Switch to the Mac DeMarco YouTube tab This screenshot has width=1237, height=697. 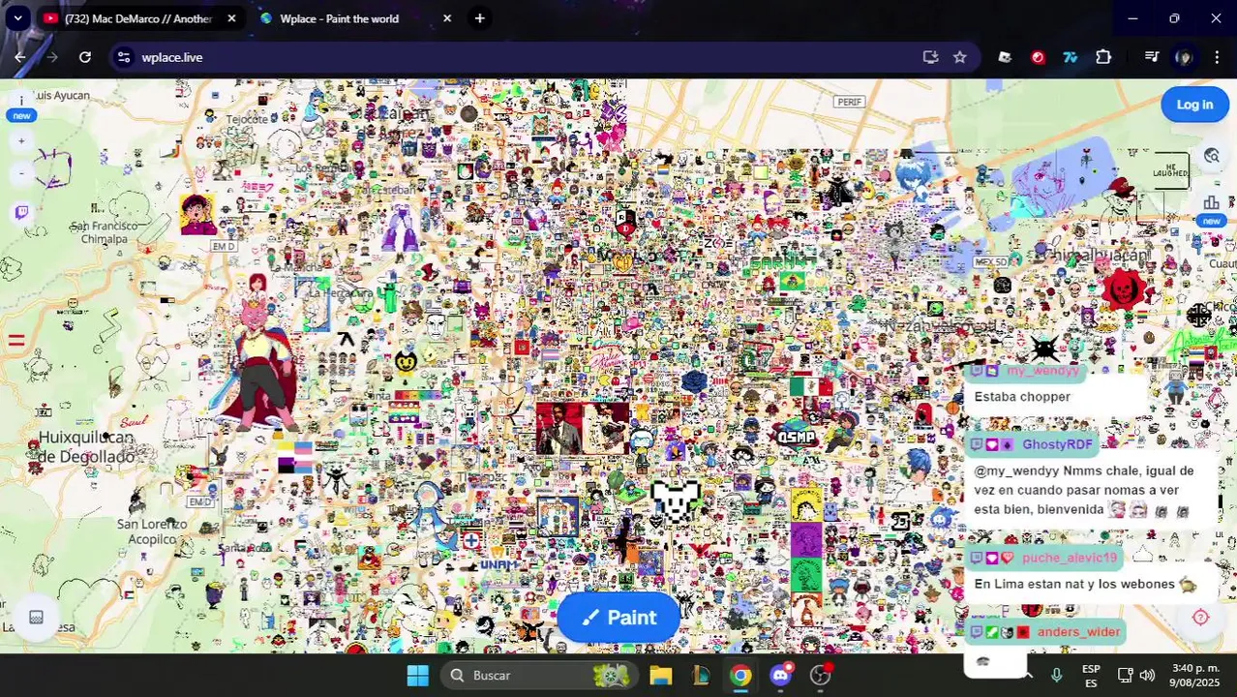(138, 18)
